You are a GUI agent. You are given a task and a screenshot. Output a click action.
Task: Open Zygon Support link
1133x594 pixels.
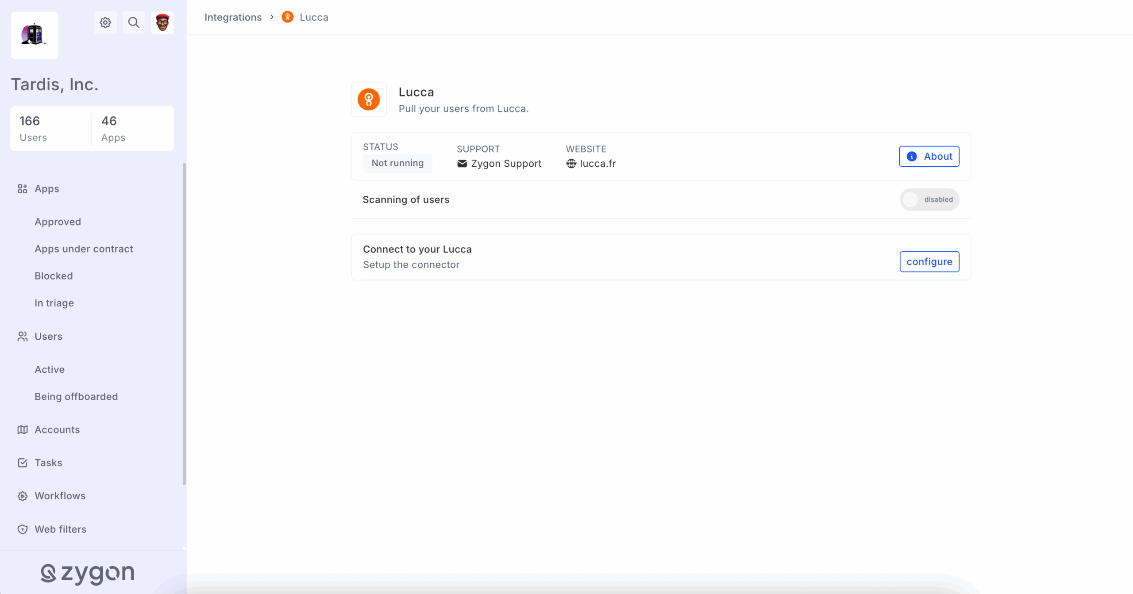point(506,164)
